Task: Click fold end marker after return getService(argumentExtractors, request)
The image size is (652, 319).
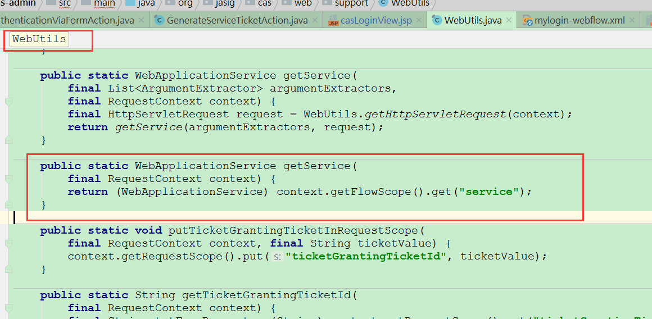Action: [9, 140]
